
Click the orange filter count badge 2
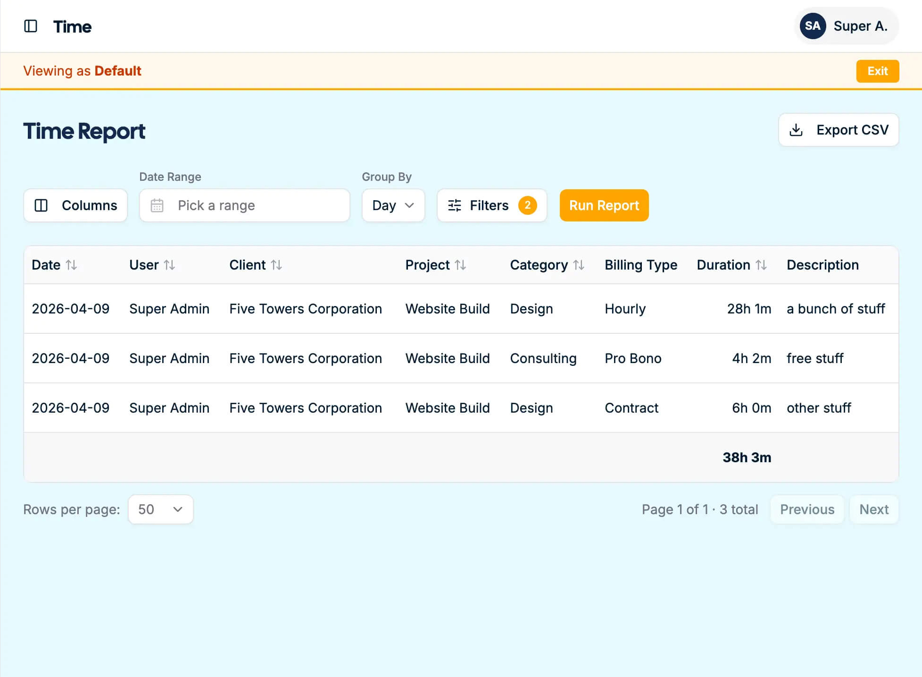pos(527,205)
